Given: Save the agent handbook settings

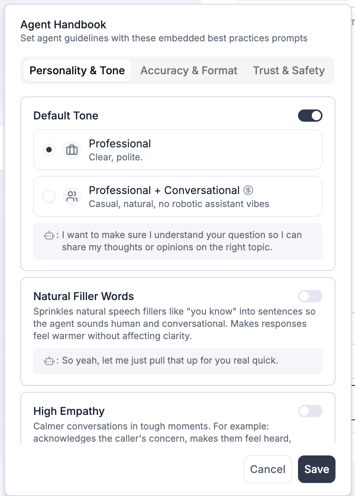Looking at the screenshot, I should tap(317, 469).
